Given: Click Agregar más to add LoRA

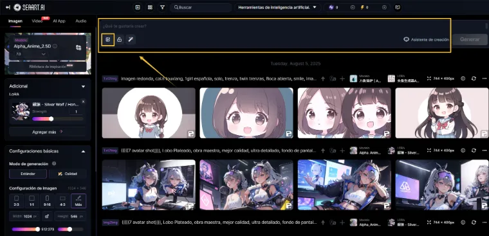Looking at the screenshot, I should 48,132.
